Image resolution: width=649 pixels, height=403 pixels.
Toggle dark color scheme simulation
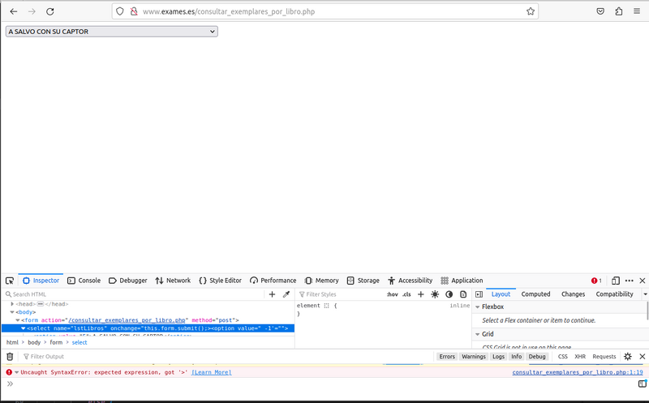point(449,294)
